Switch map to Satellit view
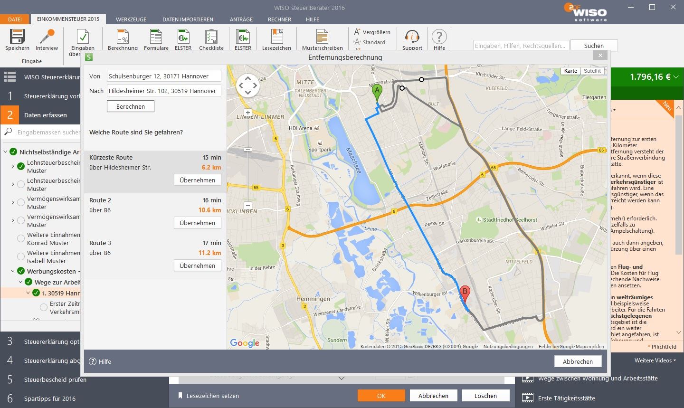The height and width of the screenshot is (408, 684). (x=592, y=71)
